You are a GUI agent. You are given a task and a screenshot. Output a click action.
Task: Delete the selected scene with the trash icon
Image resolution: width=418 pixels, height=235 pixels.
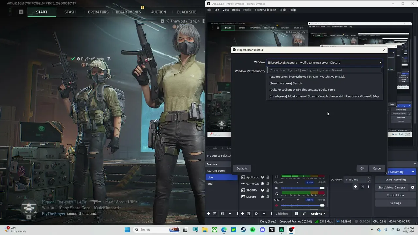(215, 214)
